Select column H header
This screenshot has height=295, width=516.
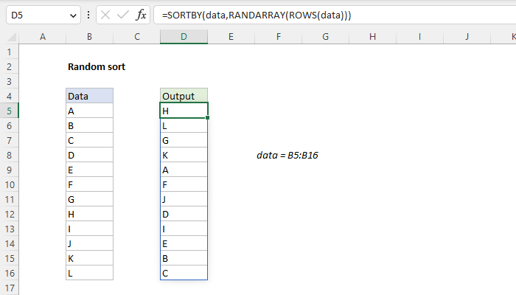click(372, 37)
